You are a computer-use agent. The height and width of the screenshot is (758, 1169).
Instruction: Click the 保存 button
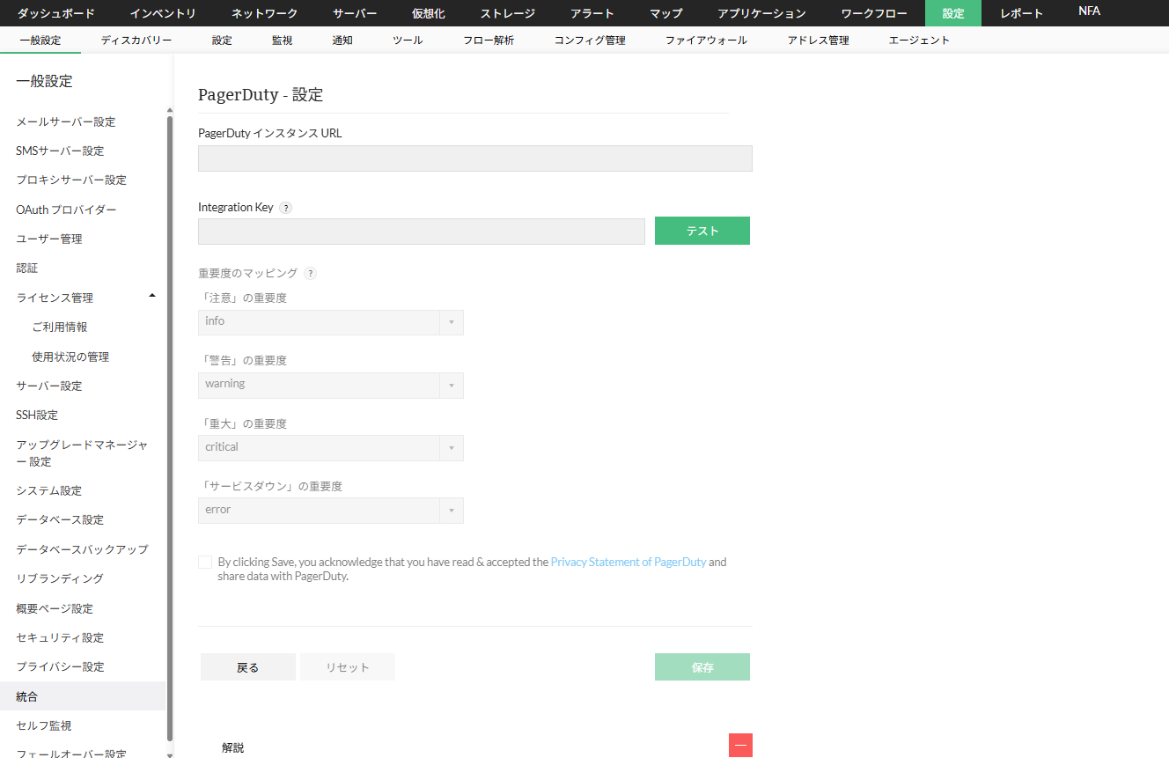702,667
